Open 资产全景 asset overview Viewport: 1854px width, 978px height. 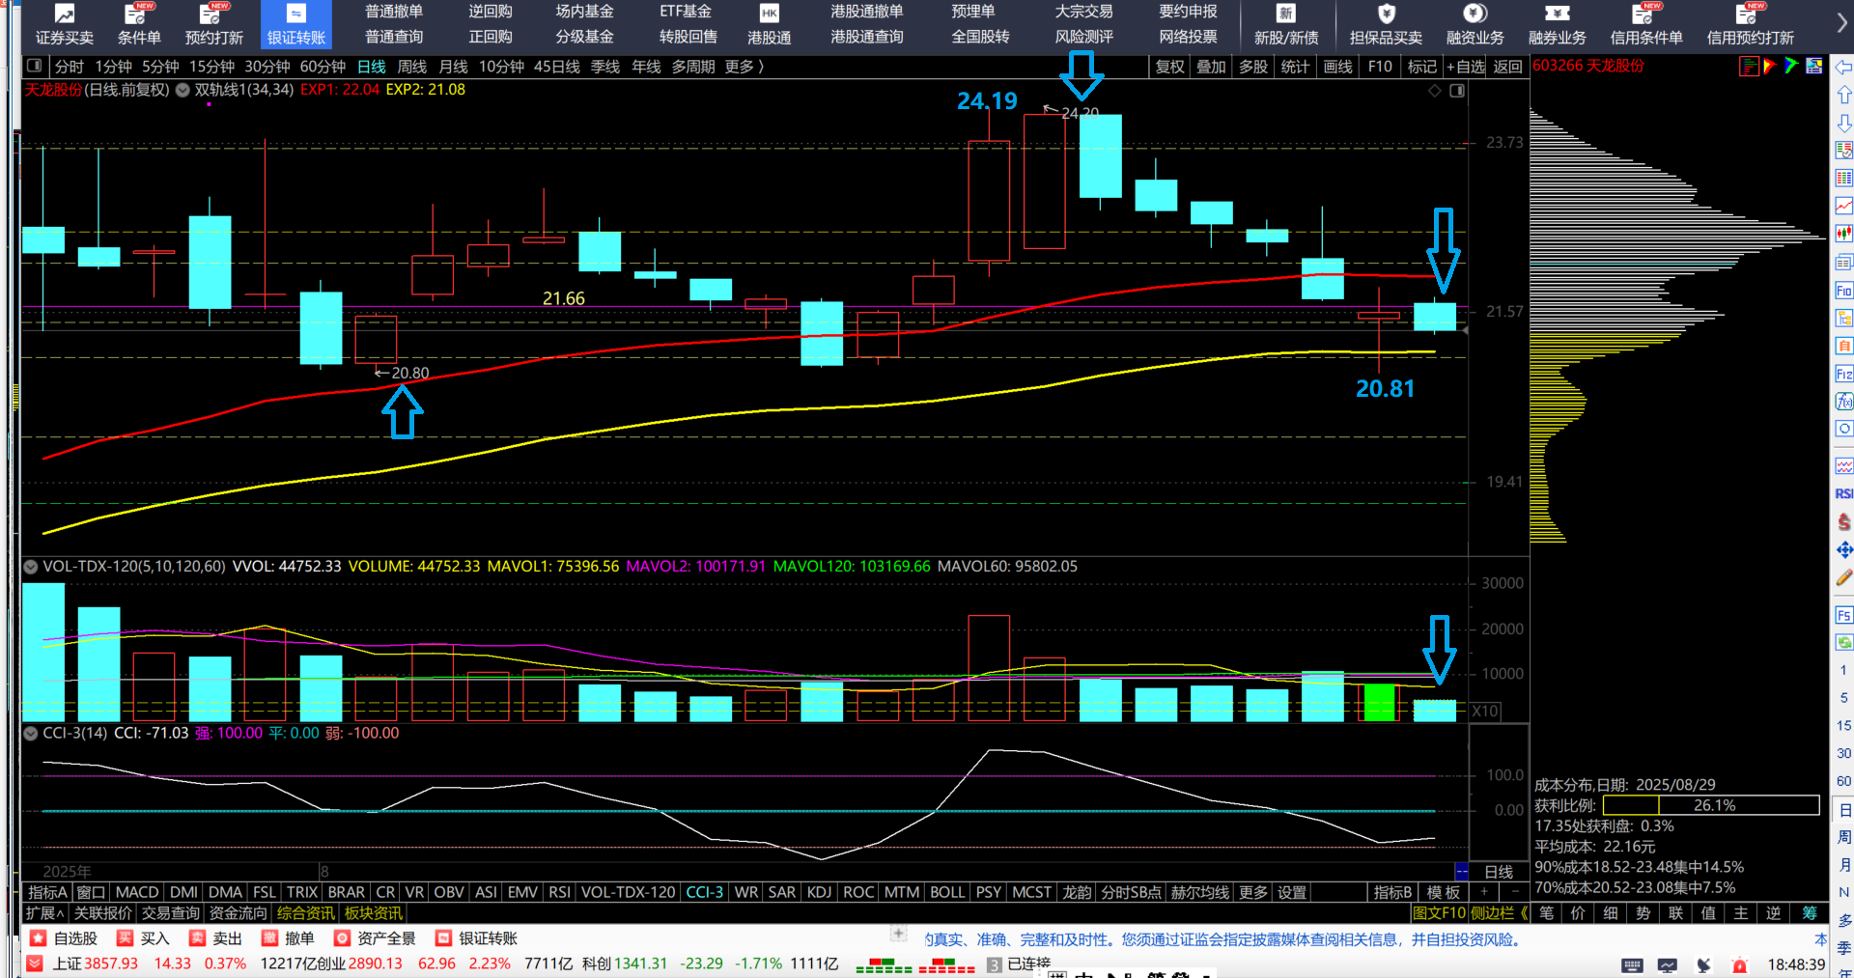375,938
